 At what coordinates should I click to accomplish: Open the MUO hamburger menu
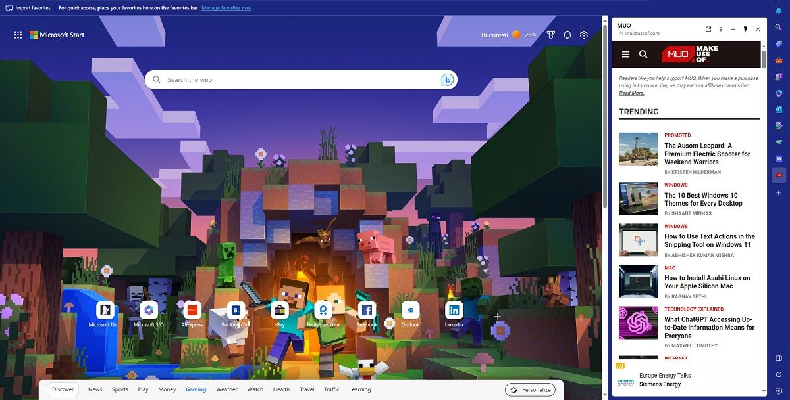pos(625,55)
